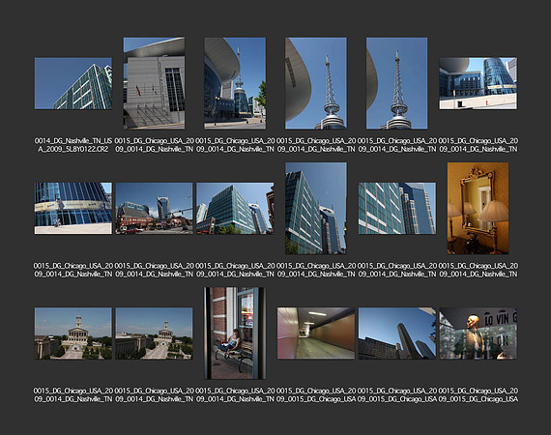Click the caption under the gold mirror photo
The width and height of the screenshot is (551, 435).
point(478,270)
